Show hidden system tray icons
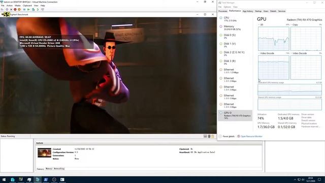Viewport: 325px width, 183px height. pos(295,179)
